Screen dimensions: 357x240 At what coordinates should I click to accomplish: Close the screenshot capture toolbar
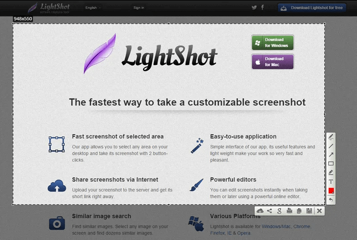(x=319, y=211)
